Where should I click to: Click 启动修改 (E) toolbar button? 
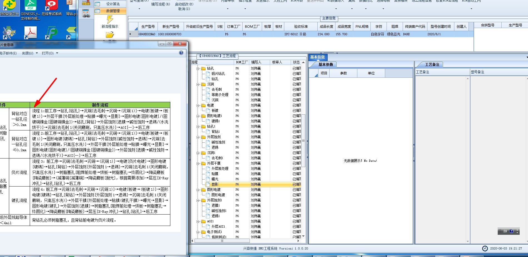184,4
